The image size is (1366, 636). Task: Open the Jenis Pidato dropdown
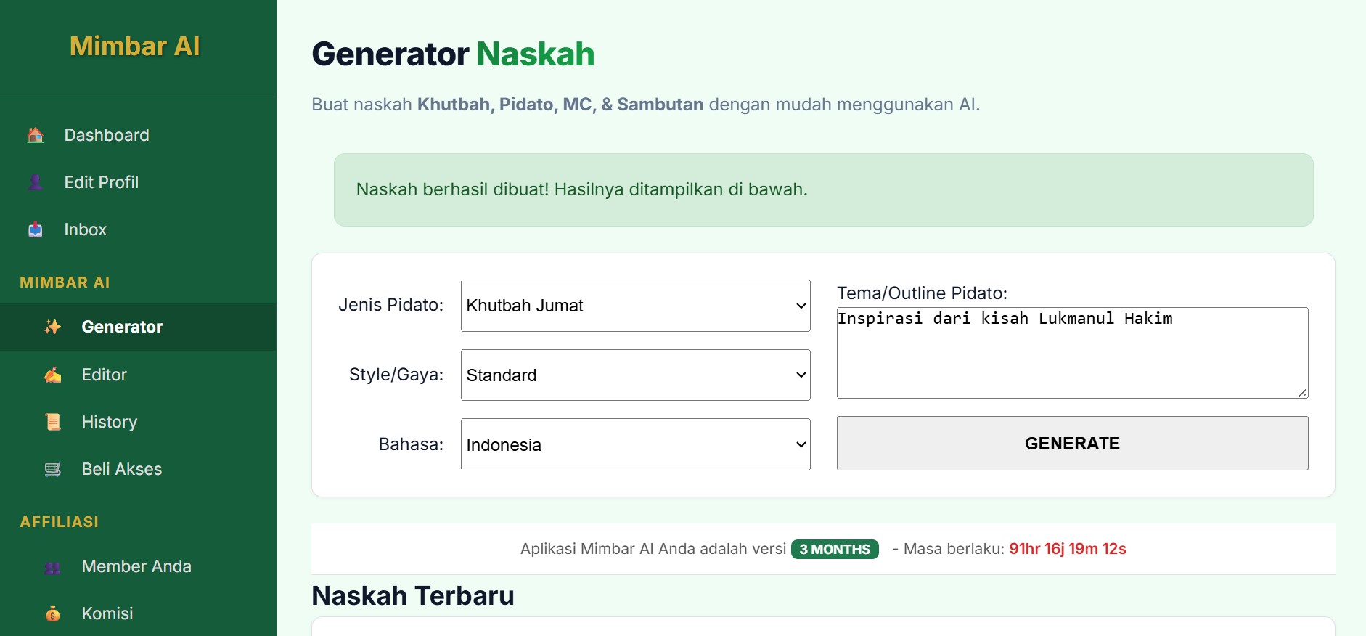point(634,305)
